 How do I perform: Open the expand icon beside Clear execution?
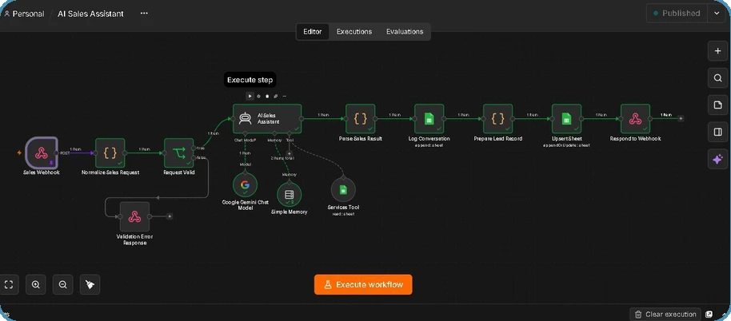[x=709, y=315]
